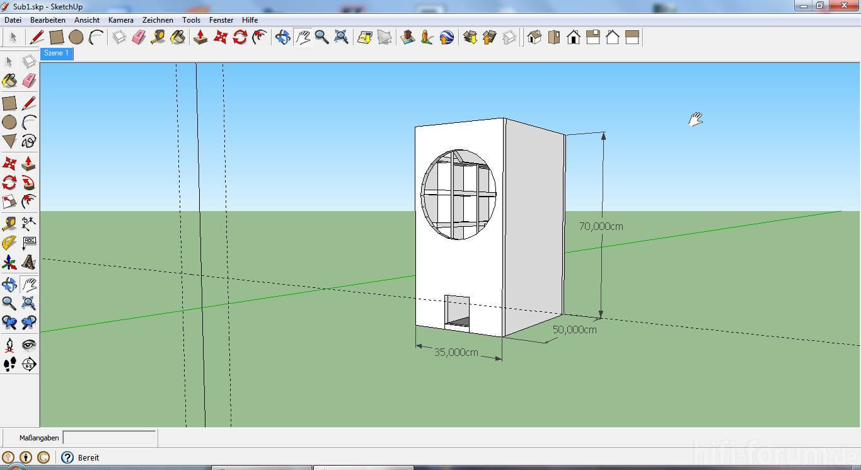
Task: Choose the Follow Me tool
Action: (x=29, y=183)
